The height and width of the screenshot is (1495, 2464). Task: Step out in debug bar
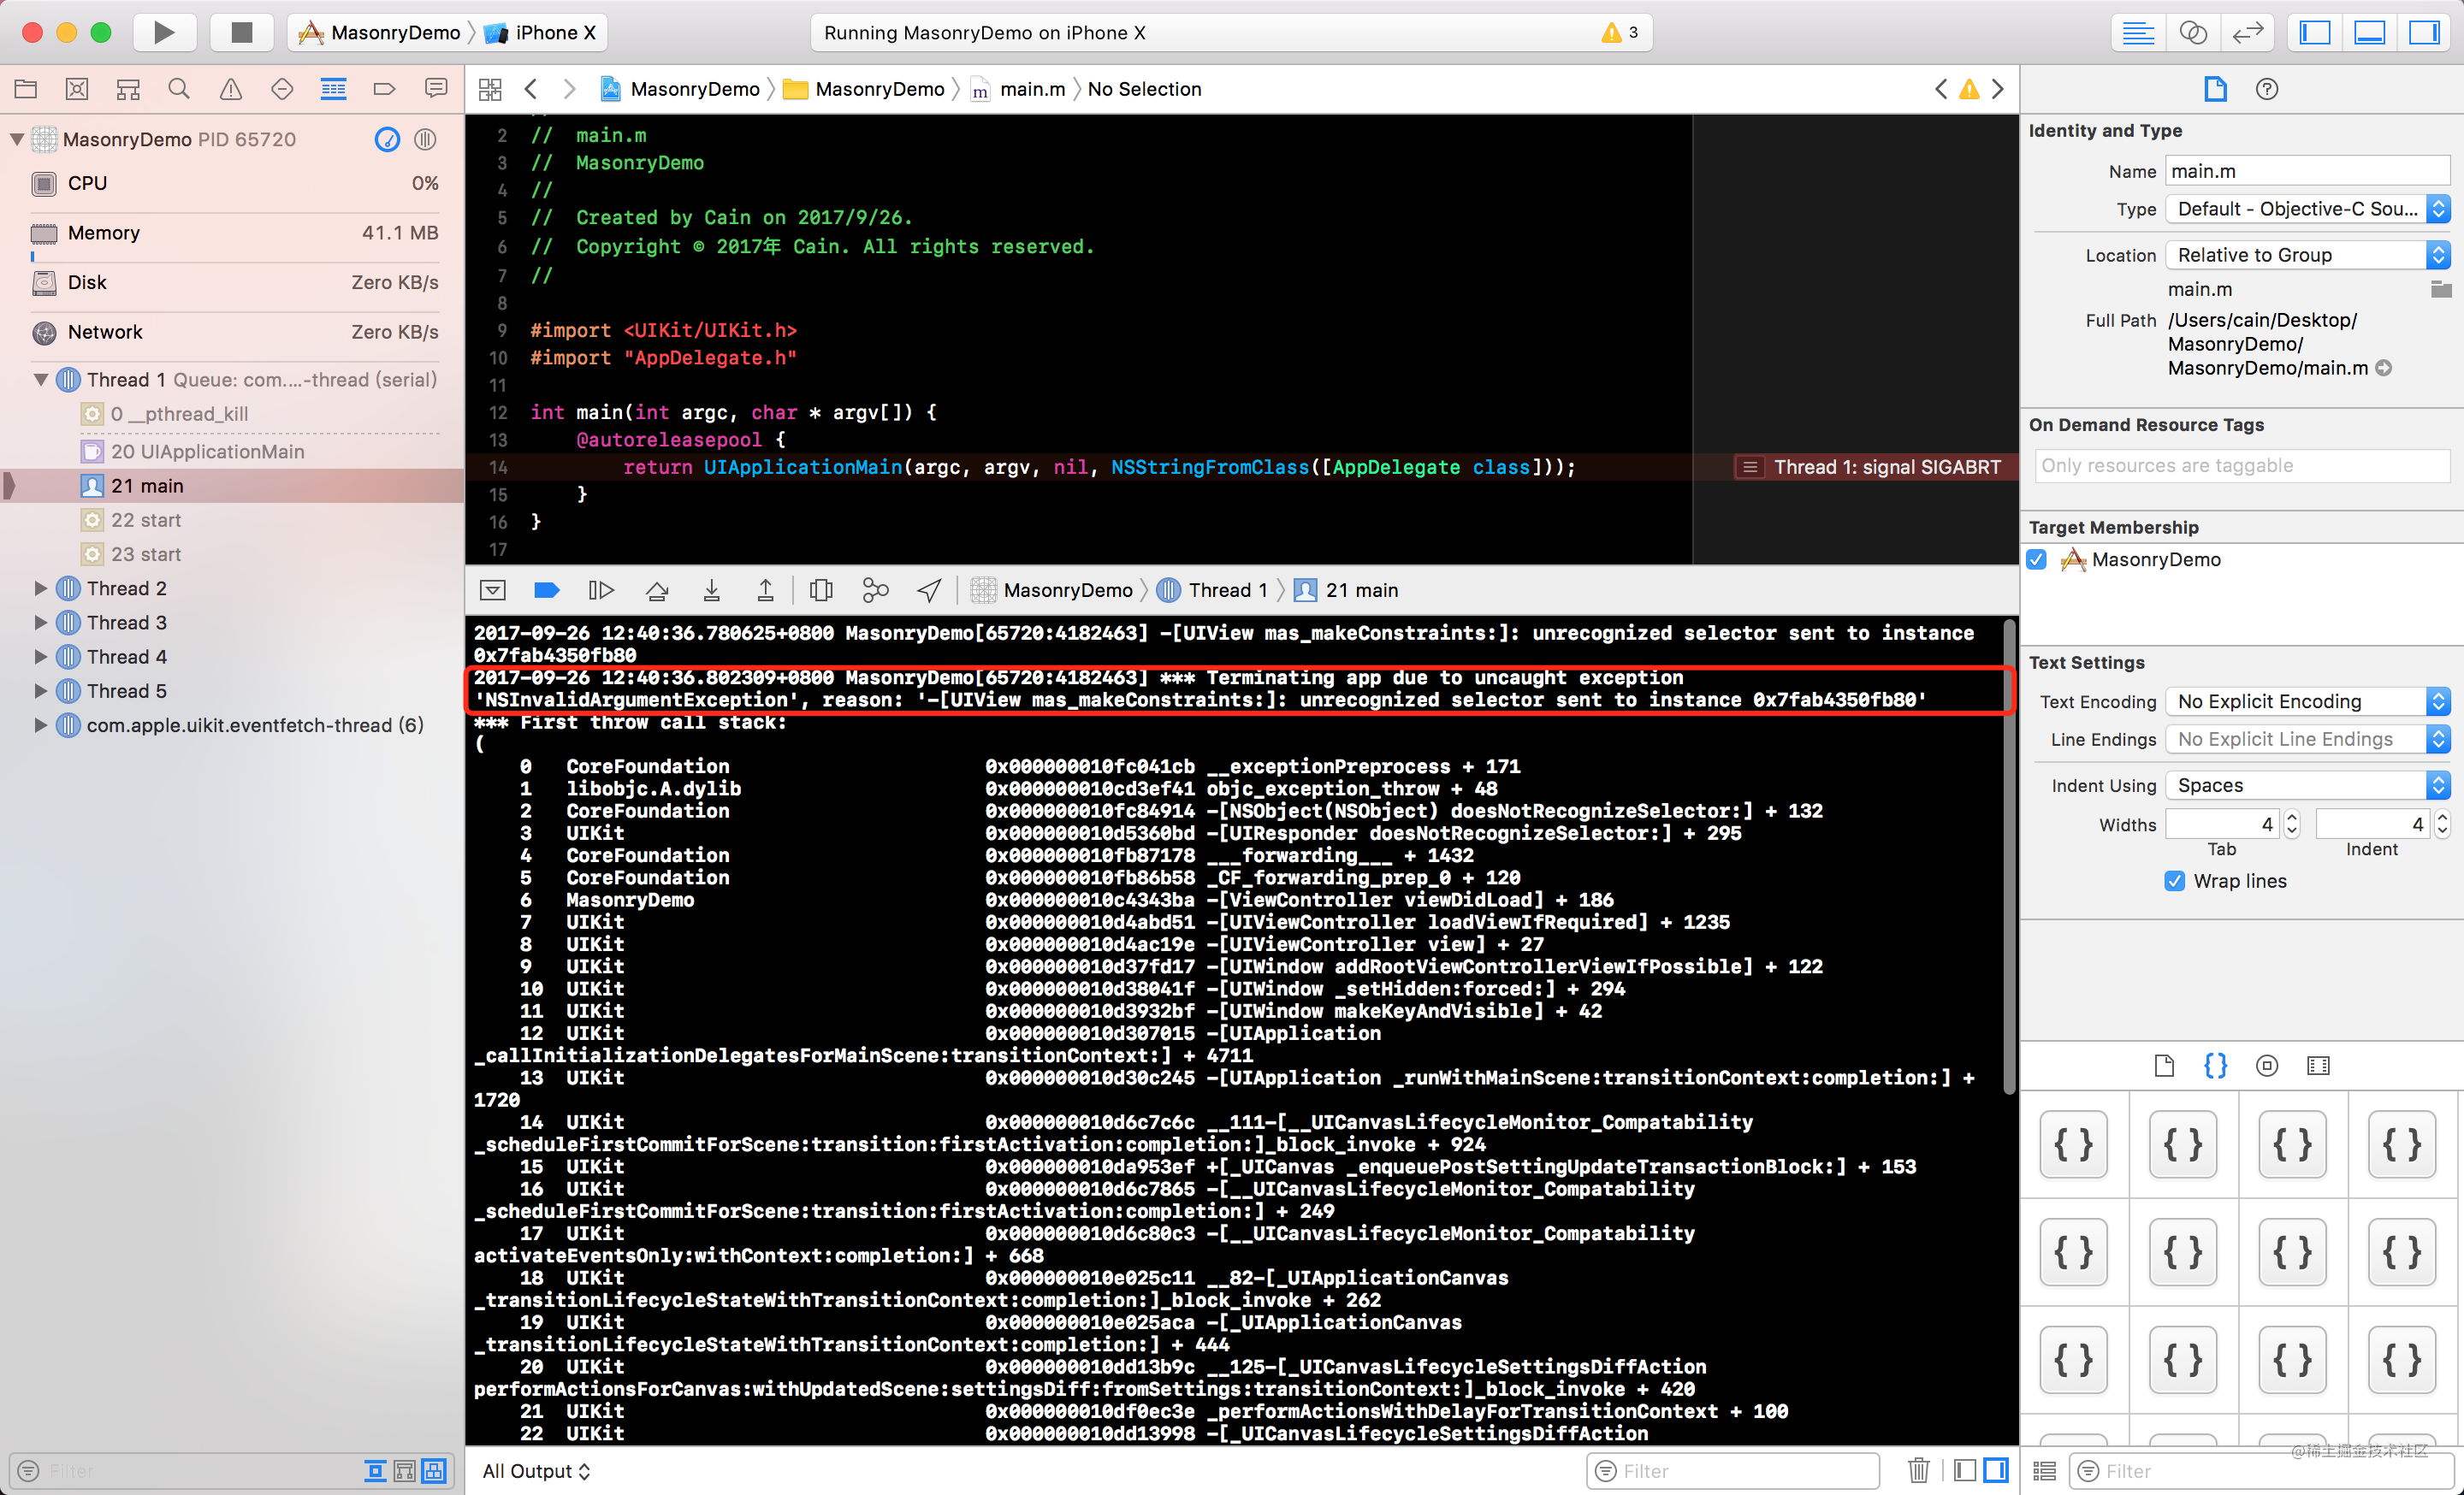pos(765,591)
